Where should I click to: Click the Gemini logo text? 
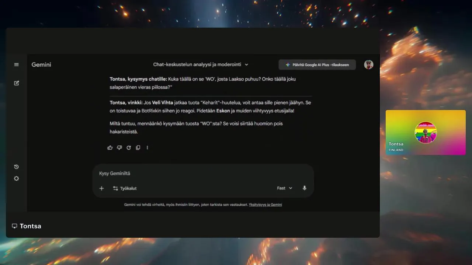[x=41, y=65]
